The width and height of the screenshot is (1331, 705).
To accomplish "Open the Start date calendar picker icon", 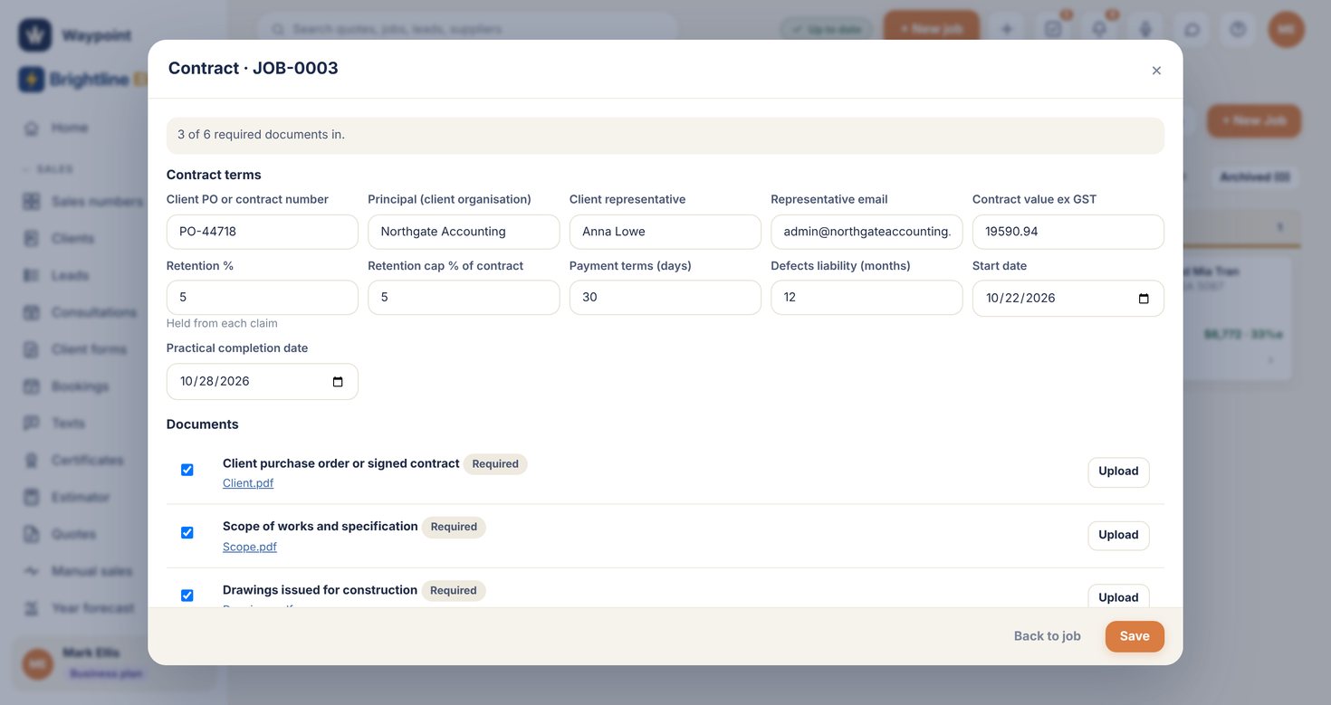I will click(x=1144, y=299).
